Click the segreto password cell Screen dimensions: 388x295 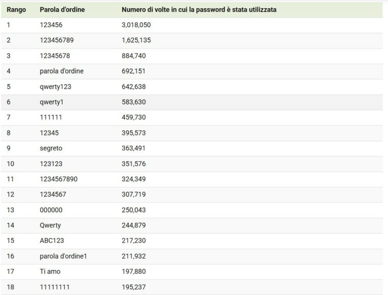(51, 148)
